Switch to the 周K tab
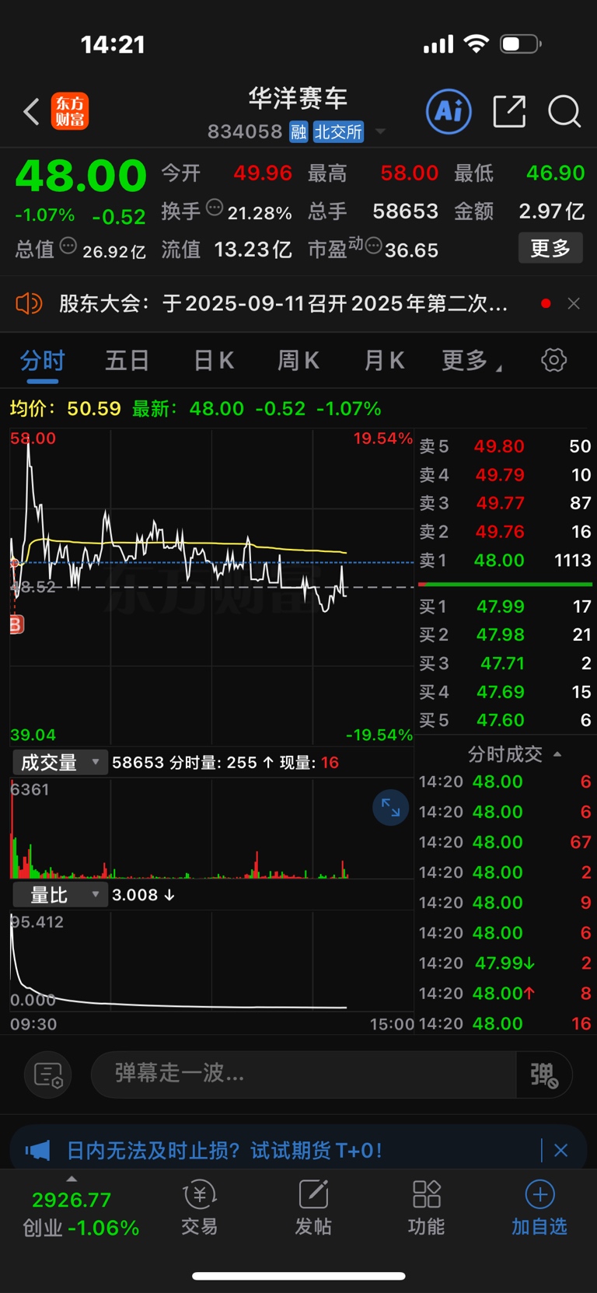This screenshot has height=1293, width=597. [x=298, y=361]
